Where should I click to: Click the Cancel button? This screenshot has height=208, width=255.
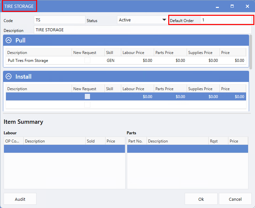tap(235, 199)
